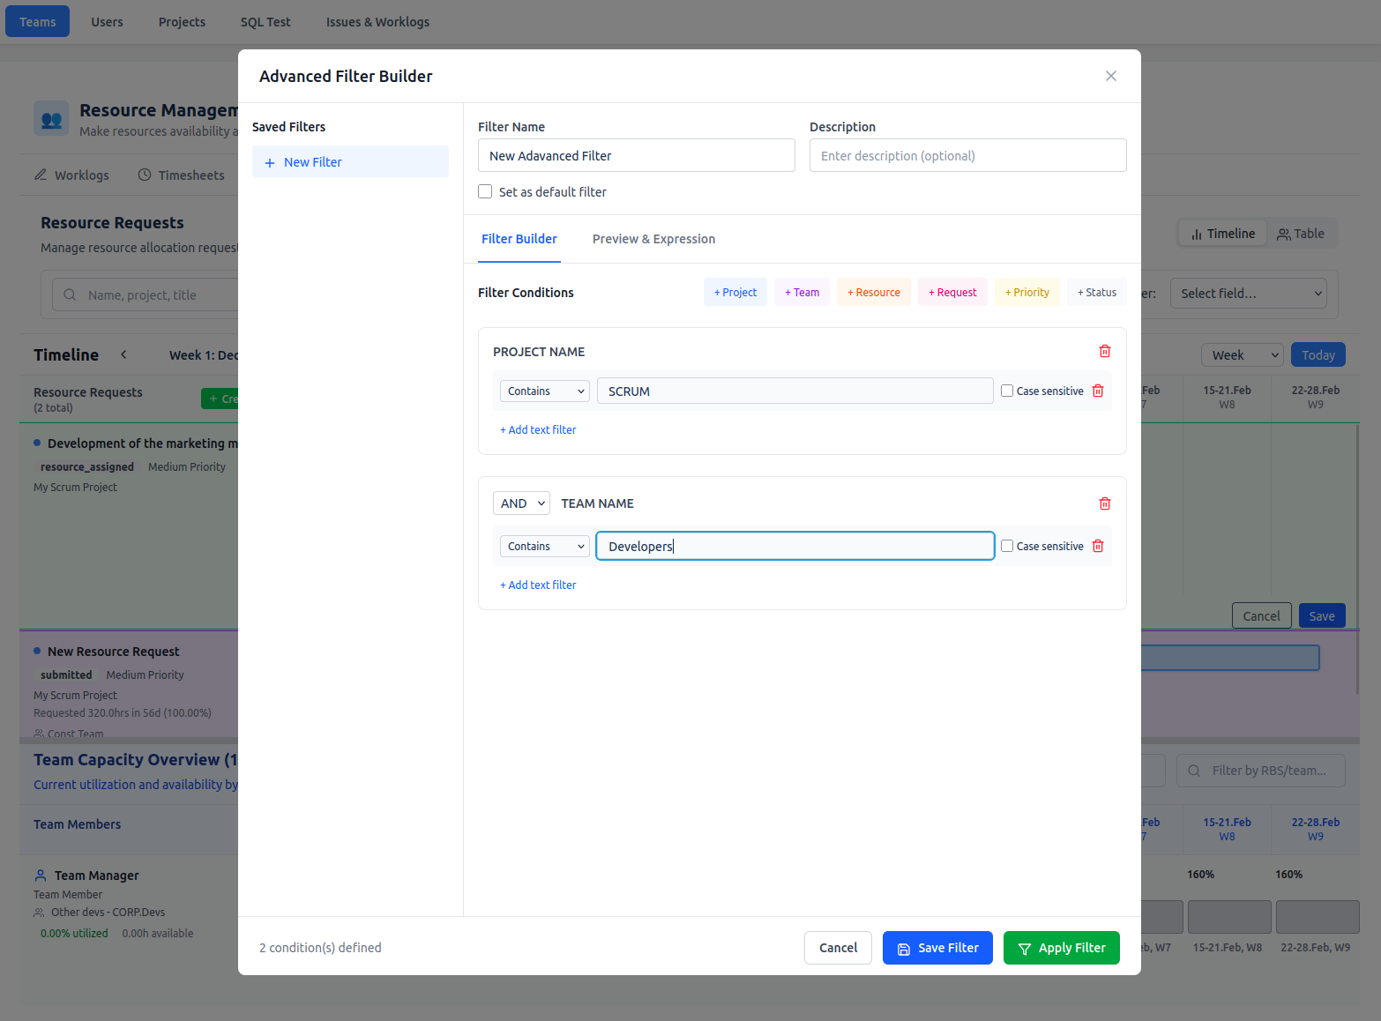
Task: Open the Week view selector dropdown
Action: click(1242, 354)
